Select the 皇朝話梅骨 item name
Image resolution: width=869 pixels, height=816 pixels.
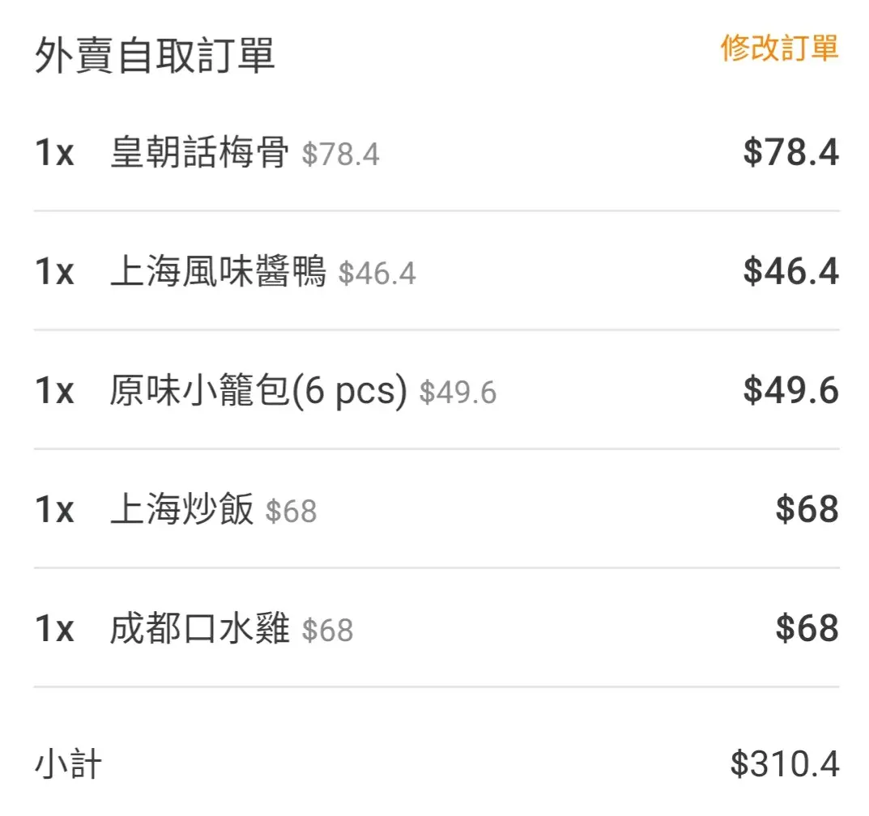coord(199,152)
